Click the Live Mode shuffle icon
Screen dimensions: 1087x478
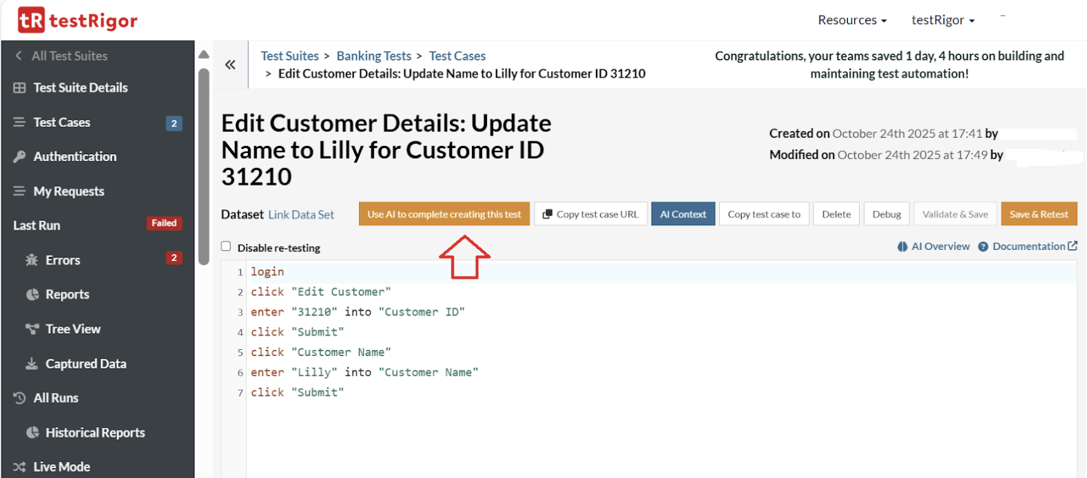(19, 467)
